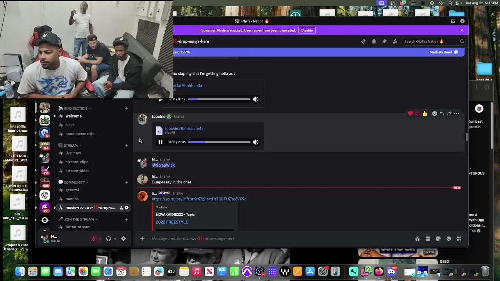The width and height of the screenshot is (500, 281).
Task: Download Toochie310missu.m4a file link
Action: point(184,128)
